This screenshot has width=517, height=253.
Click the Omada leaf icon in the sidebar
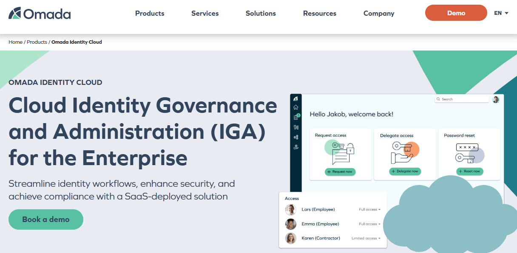295,99
